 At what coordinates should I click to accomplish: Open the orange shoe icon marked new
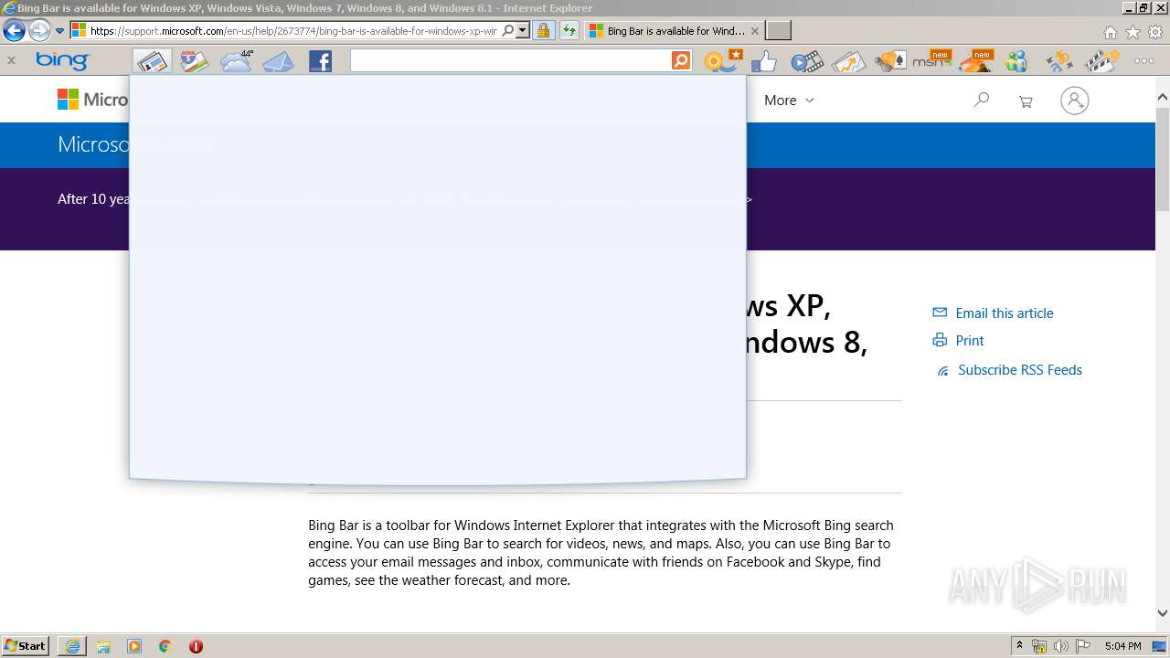click(x=975, y=61)
